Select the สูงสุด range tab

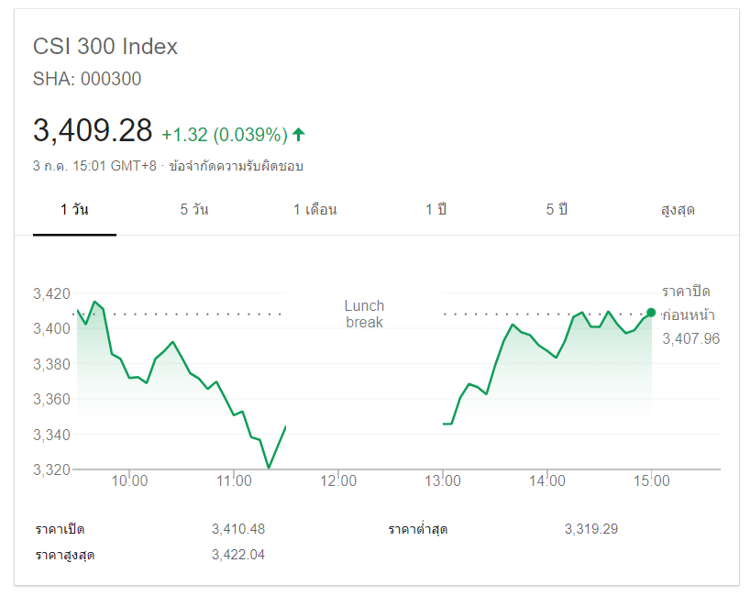click(678, 210)
